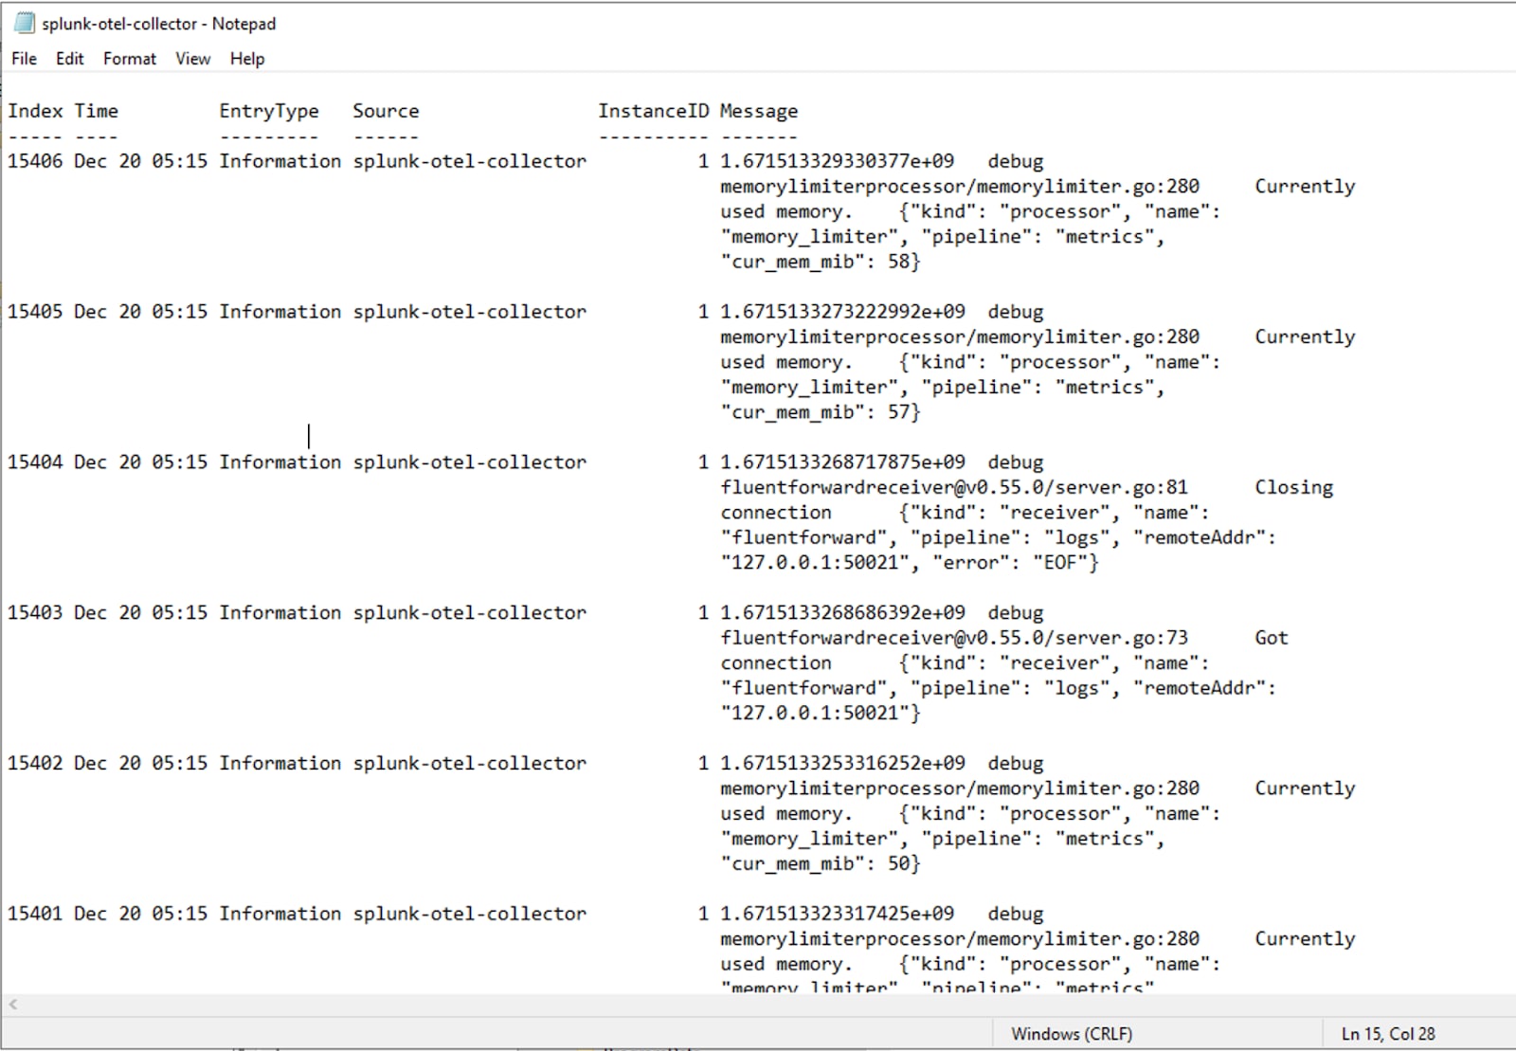Click Information entry type in row 15402

pyautogui.click(x=280, y=764)
